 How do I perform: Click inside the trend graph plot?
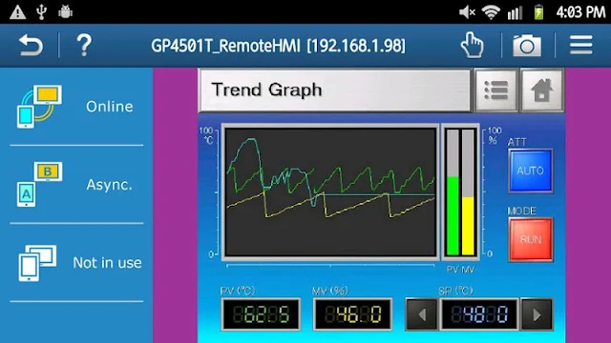tap(331, 192)
